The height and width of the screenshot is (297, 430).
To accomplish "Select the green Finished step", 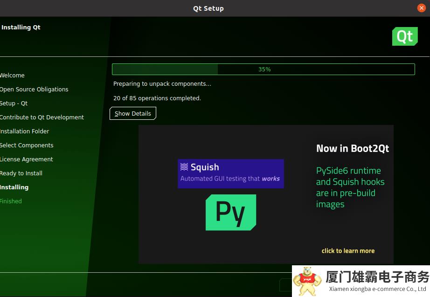I will [11, 201].
